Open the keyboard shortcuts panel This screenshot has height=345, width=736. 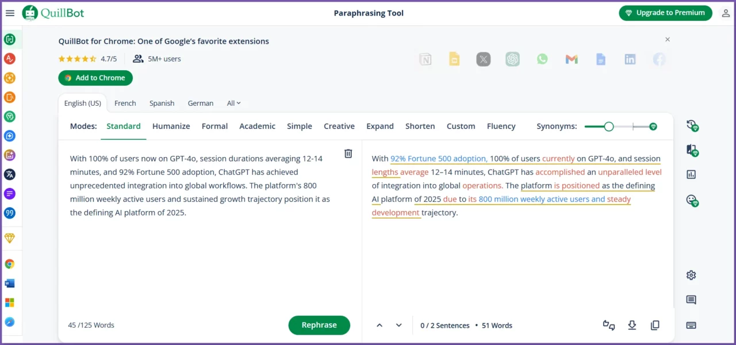coord(691,325)
